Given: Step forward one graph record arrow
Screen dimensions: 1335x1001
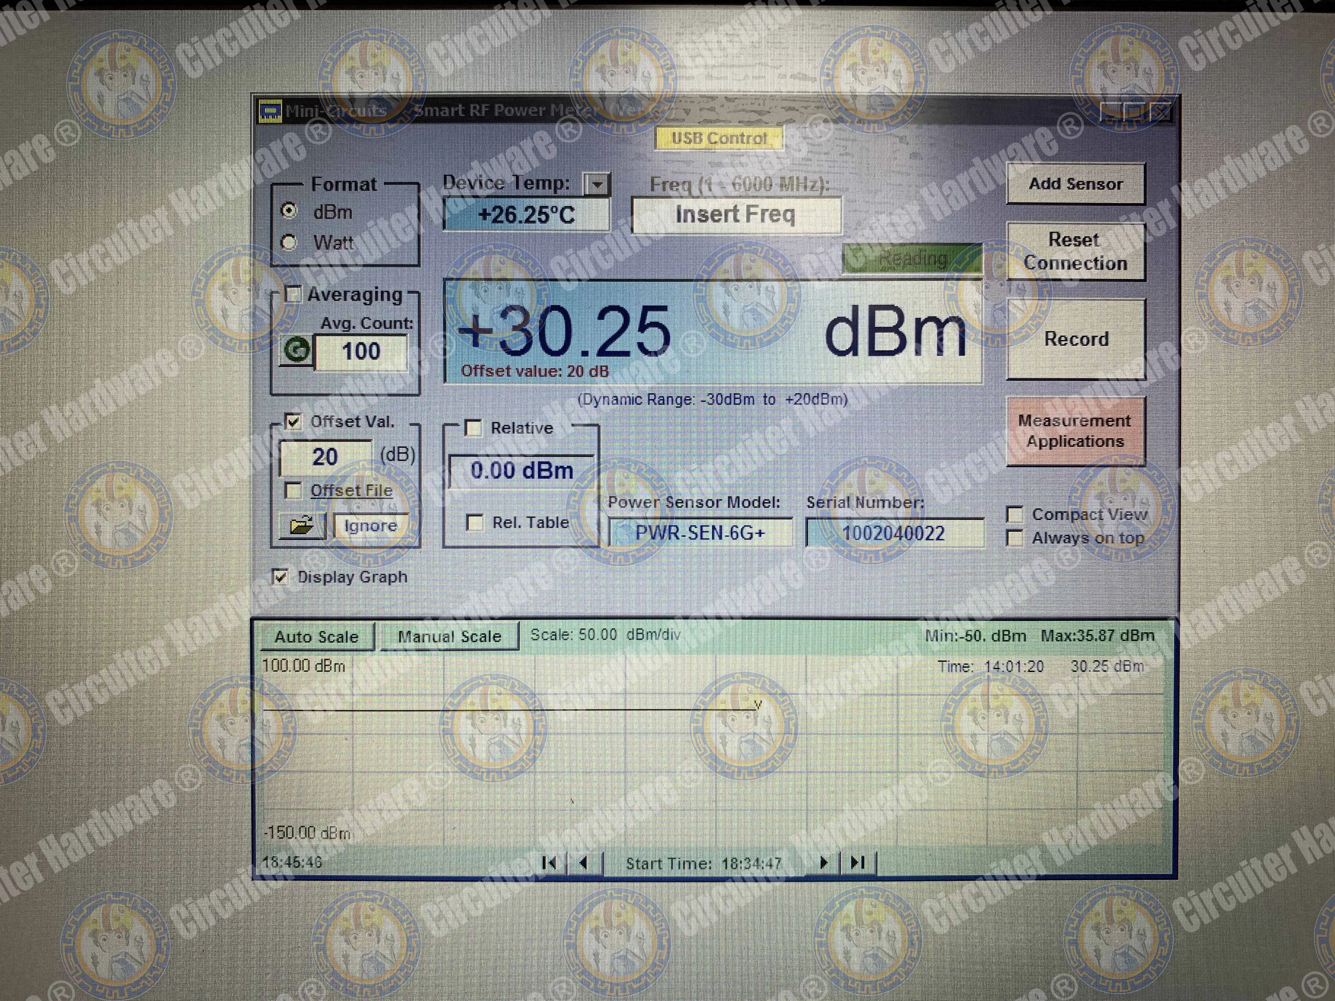Looking at the screenshot, I should (823, 863).
